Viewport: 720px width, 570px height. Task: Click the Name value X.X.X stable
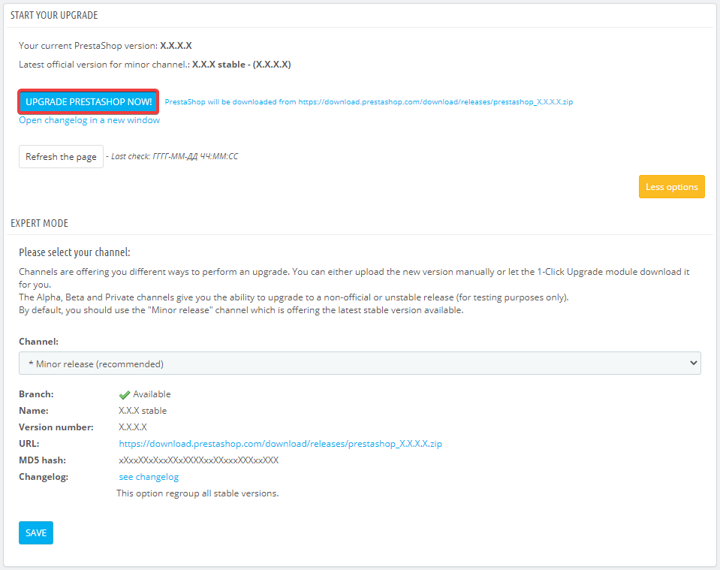(143, 411)
